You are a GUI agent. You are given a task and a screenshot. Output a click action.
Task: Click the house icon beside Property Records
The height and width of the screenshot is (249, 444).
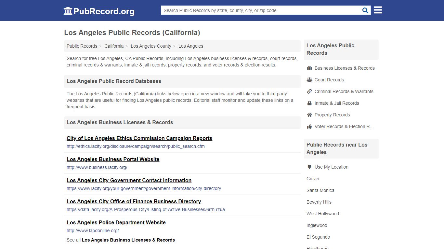(x=309, y=115)
